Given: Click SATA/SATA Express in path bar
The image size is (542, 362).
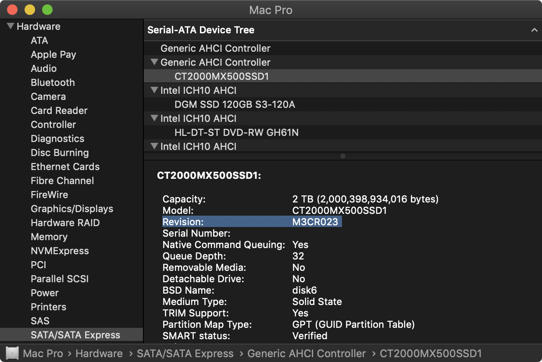Looking at the screenshot, I should click(185, 353).
